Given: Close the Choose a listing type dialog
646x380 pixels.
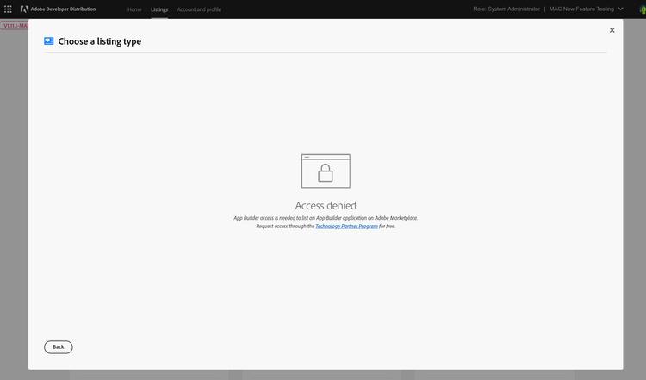Looking at the screenshot, I should pos(612,30).
